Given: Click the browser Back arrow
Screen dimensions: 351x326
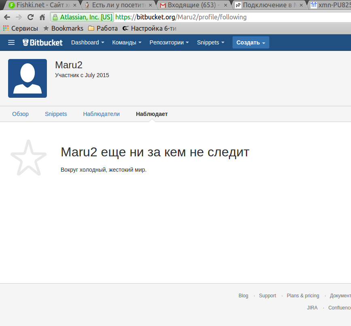Looking at the screenshot, I should (x=7, y=17).
